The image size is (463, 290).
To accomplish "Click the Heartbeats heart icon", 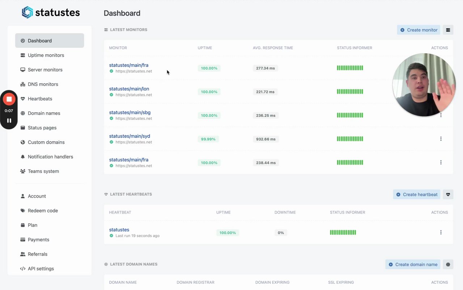I will coord(23,98).
